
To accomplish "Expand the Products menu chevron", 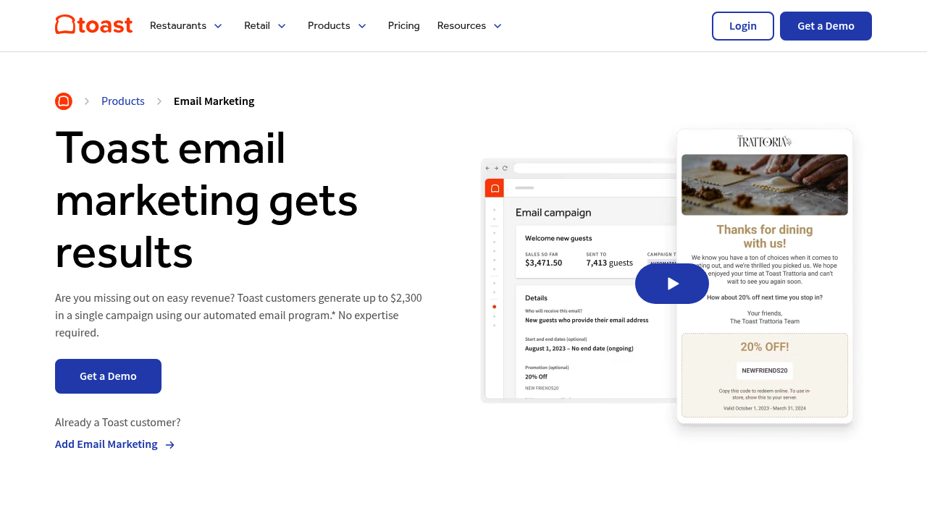I will [x=362, y=26].
